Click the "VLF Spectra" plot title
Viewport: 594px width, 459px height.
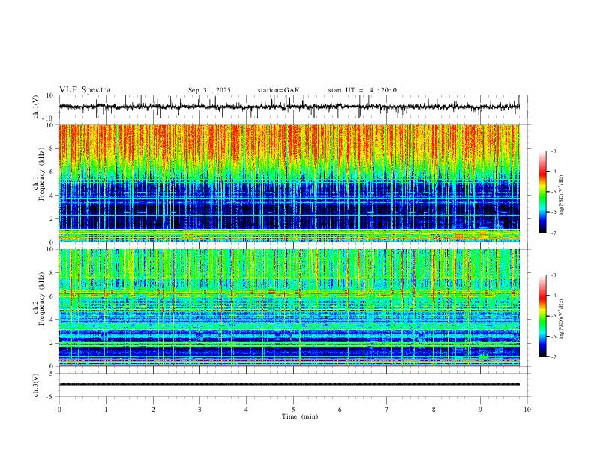click(x=85, y=90)
